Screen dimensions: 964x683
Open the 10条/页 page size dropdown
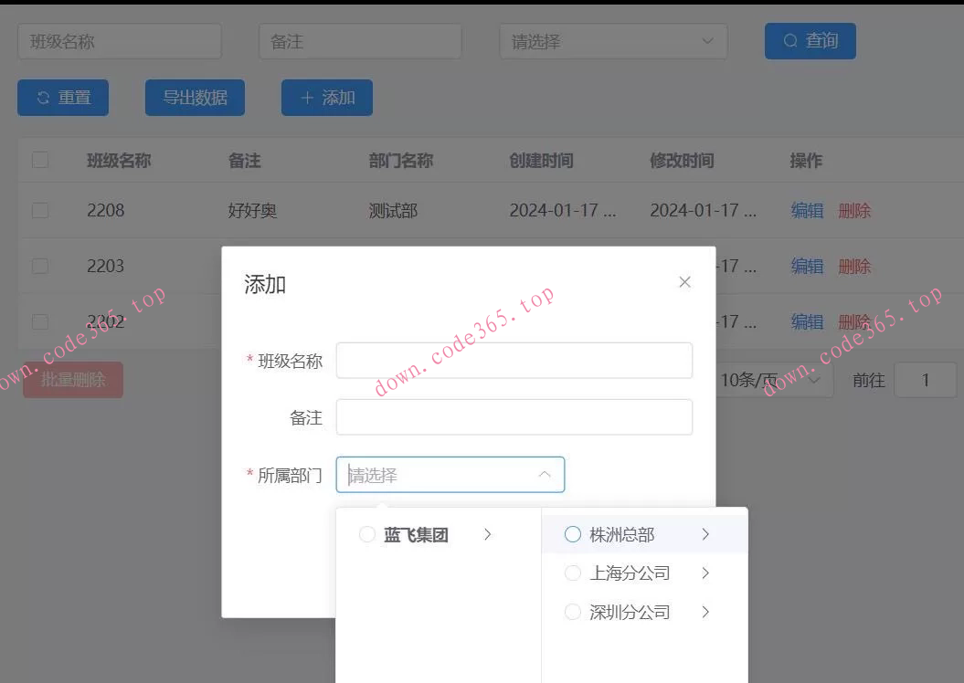coord(775,380)
